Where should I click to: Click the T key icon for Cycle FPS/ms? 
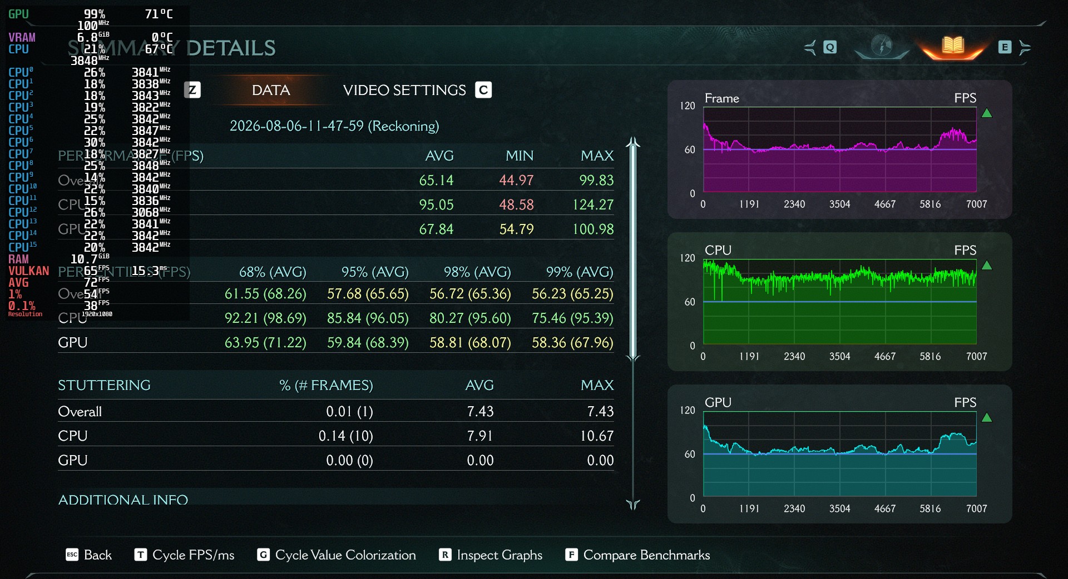[141, 555]
